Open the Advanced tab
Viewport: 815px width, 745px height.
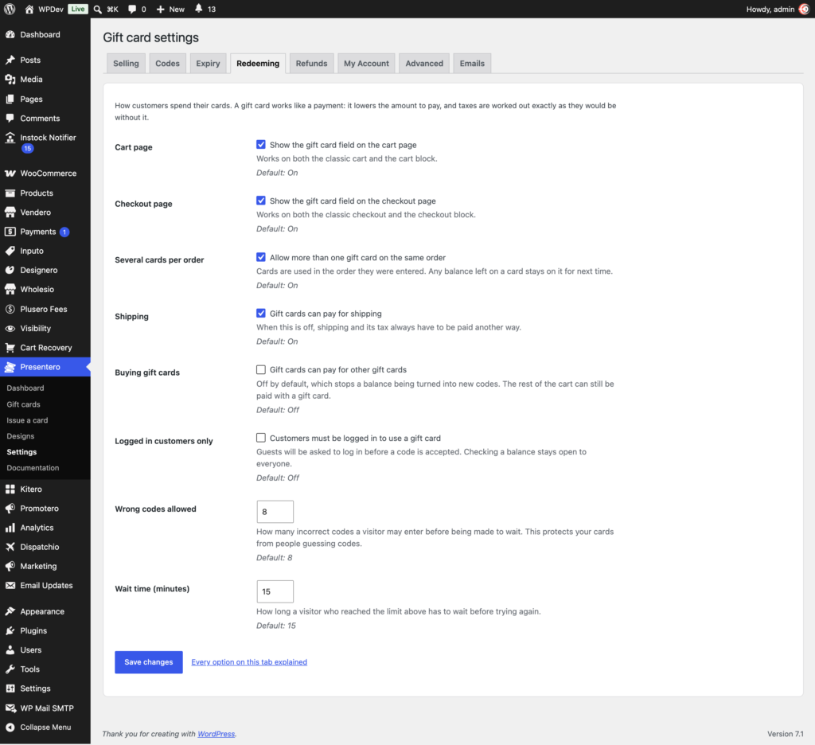click(x=424, y=64)
